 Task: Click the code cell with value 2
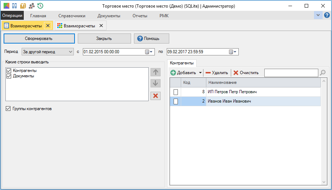pyautogui.click(x=193, y=101)
